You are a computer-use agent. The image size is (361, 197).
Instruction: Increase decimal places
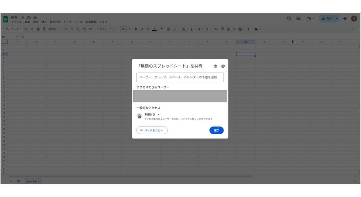coord(84,29)
